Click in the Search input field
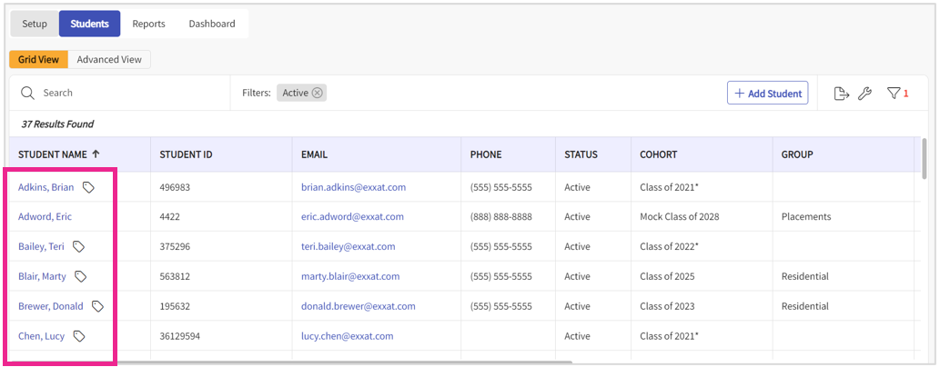This screenshot has height=367, width=940. coord(127,93)
